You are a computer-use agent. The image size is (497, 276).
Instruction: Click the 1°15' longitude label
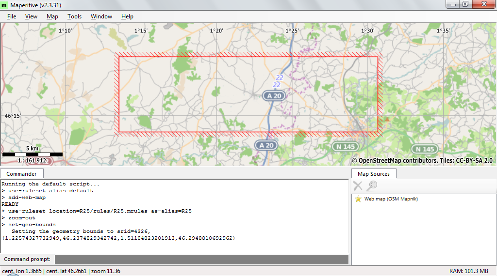141,31
